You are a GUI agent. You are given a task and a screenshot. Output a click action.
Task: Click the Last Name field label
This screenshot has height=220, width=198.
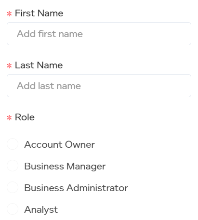(x=39, y=65)
